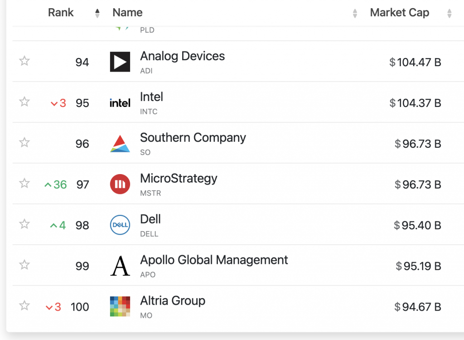Click the Dell logo icon
This screenshot has height=340, width=464.
[x=120, y=225]
